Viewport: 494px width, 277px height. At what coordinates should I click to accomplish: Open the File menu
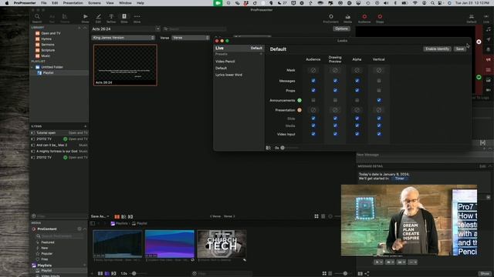pos(44,3)
